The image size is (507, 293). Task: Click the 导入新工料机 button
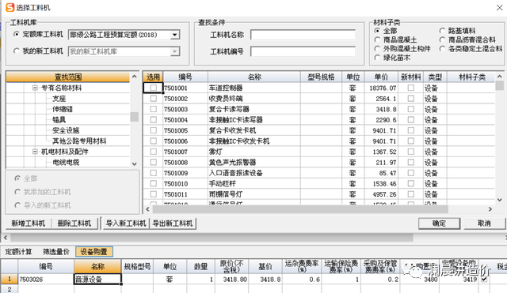[126, 223]
